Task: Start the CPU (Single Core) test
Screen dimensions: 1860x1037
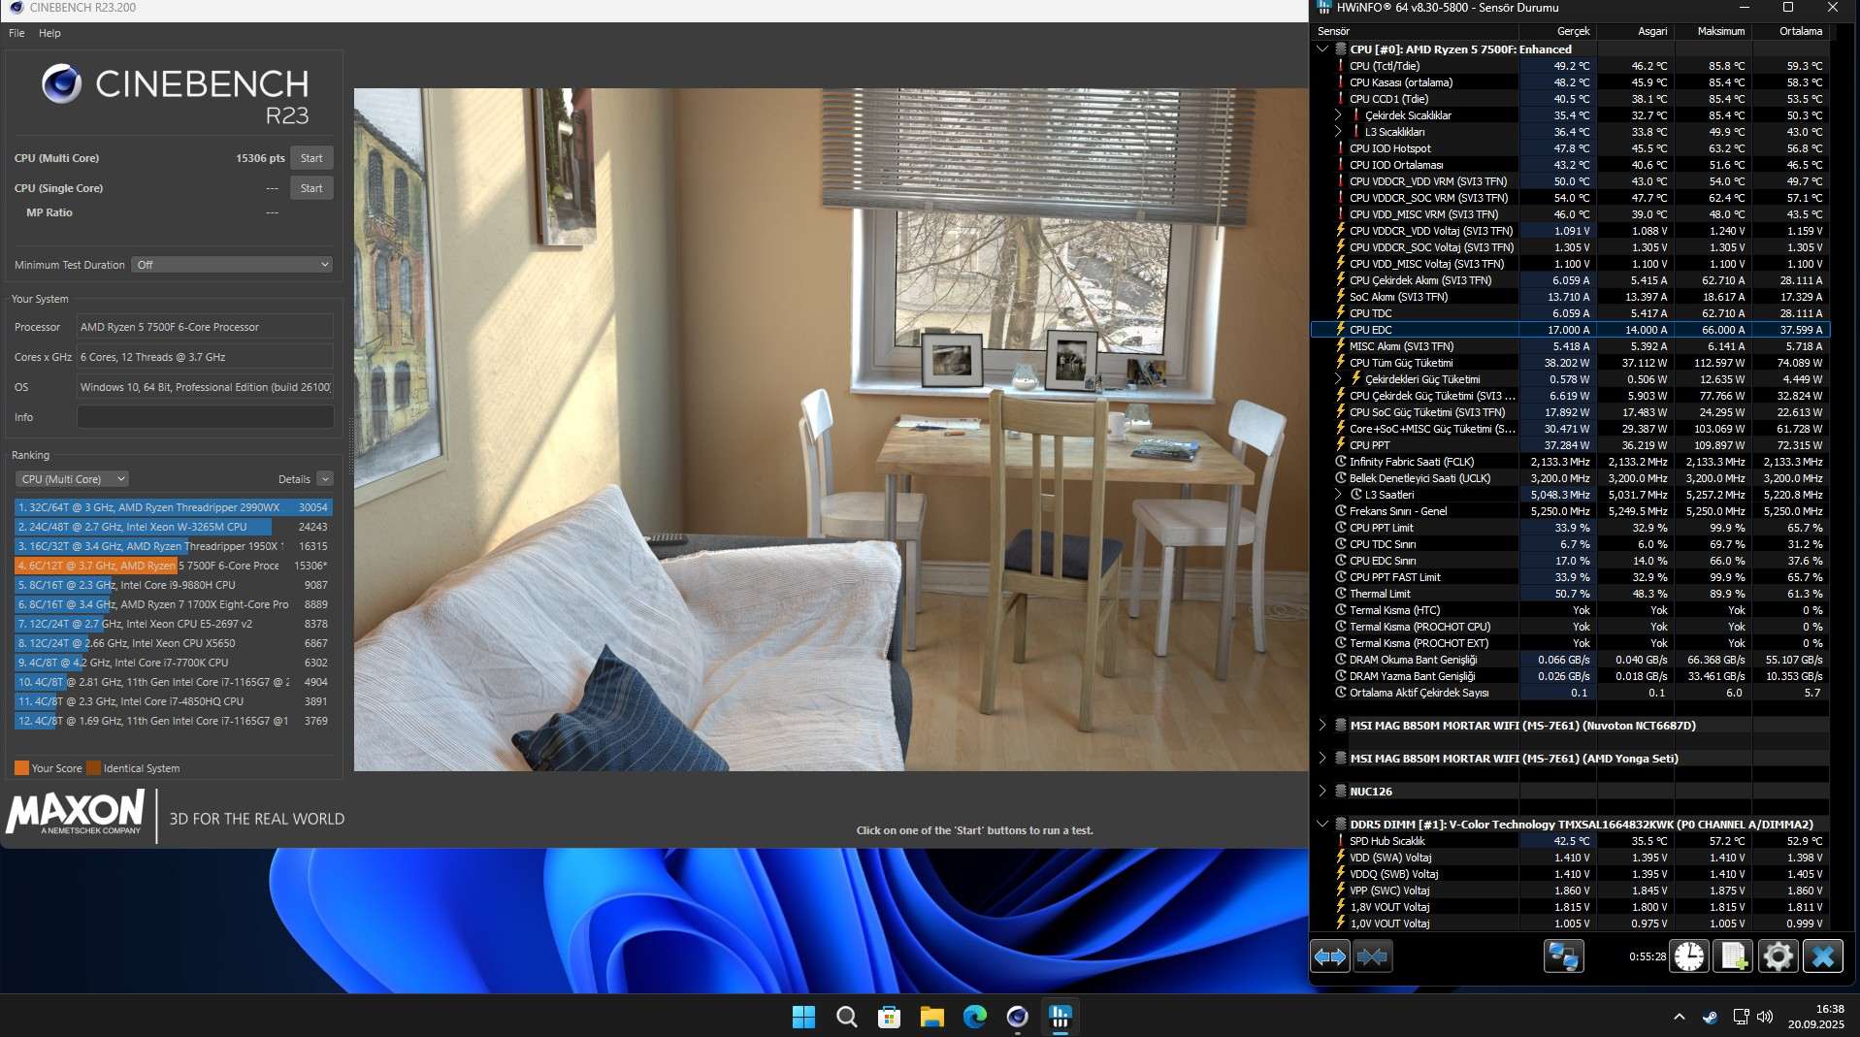Action: tap(311, 188)
